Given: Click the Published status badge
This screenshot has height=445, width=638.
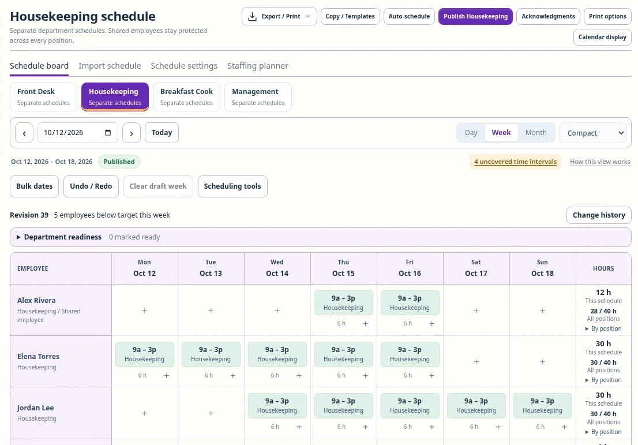Looking at the screenshot, I should tap(119, 162).
